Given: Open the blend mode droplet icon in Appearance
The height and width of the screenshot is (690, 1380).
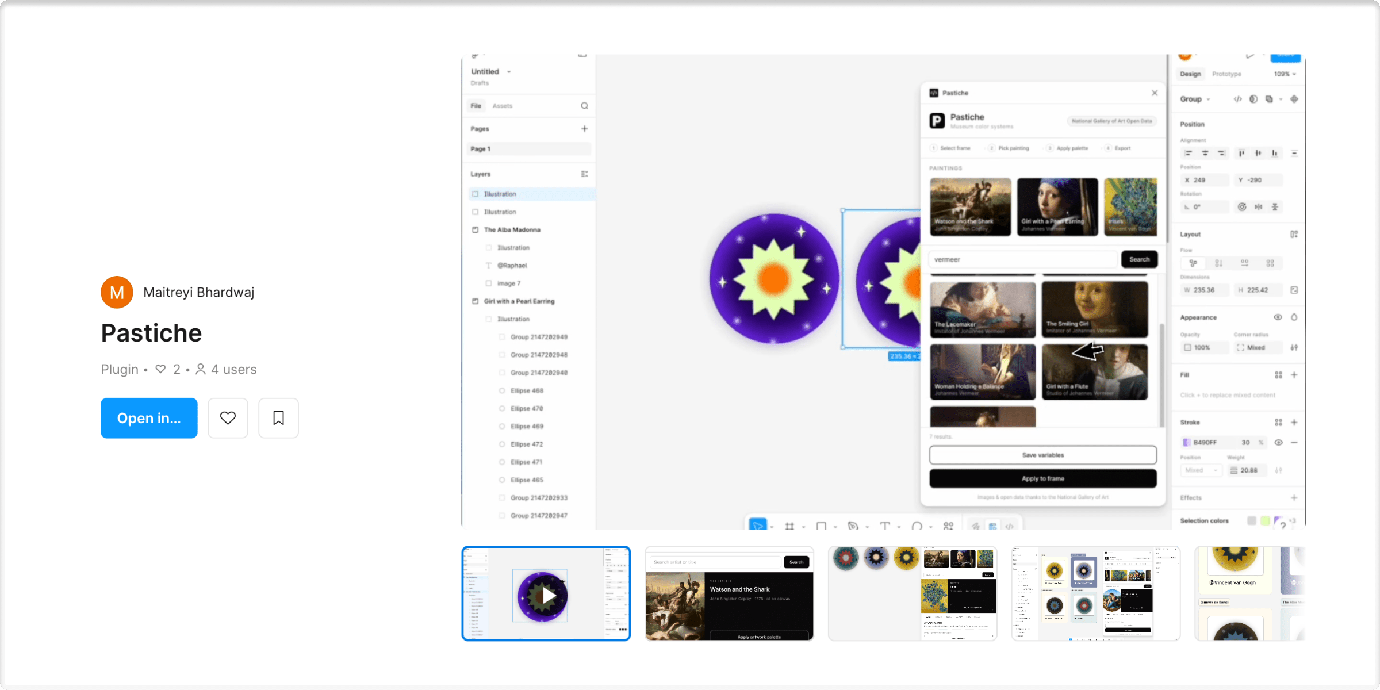Looking at the screenshot, I should 1294,317.
